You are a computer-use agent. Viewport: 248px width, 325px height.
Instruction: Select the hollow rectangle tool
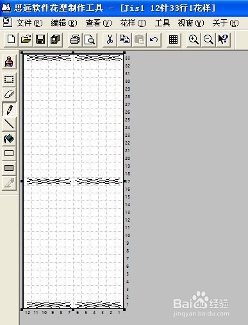(x=9, y=154)
